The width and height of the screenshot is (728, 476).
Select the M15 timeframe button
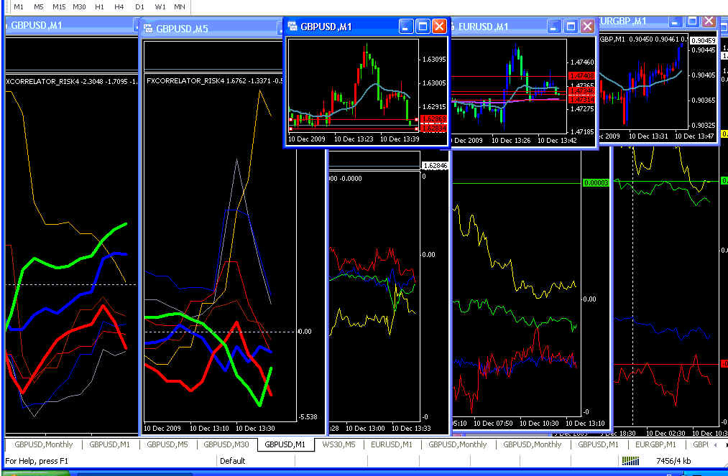59,6
